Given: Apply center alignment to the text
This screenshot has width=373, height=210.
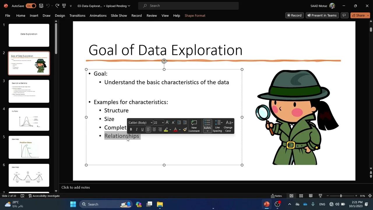Looking at the screenshot, I should [154, 129].
